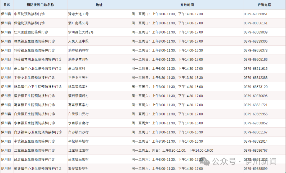The image size is (286, 173).
Task: Select the 预防接种门诊名称 column header
Action: click(x=41, y=5)
